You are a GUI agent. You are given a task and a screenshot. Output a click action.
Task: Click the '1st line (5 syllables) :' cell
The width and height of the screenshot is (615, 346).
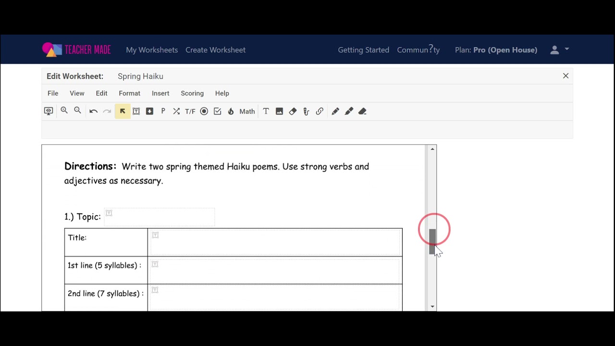click(106, 271)
